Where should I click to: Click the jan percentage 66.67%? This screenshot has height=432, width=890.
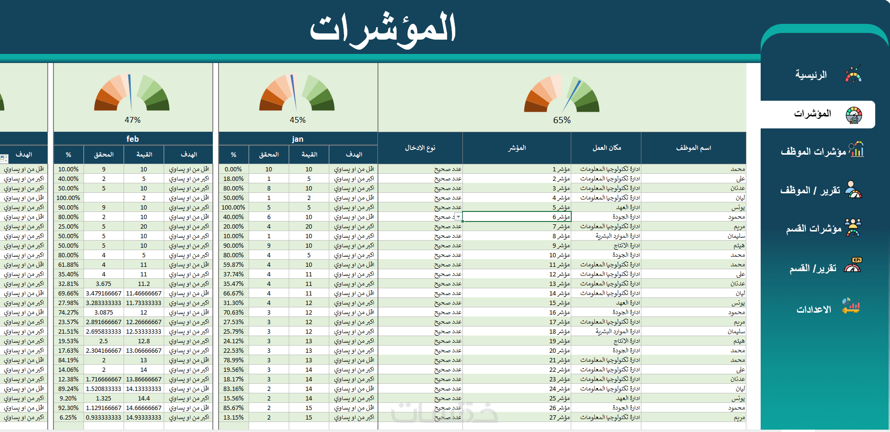(x=233, y=293)
